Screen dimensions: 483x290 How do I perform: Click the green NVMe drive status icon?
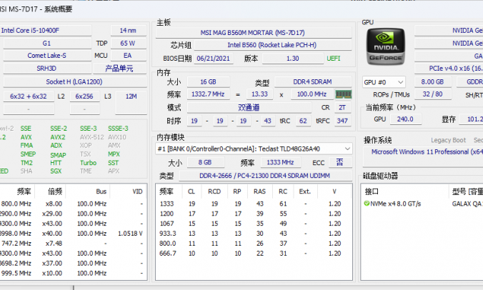367,204
